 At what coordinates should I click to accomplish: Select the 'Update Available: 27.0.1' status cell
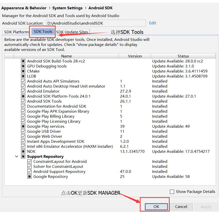[174, 96]
